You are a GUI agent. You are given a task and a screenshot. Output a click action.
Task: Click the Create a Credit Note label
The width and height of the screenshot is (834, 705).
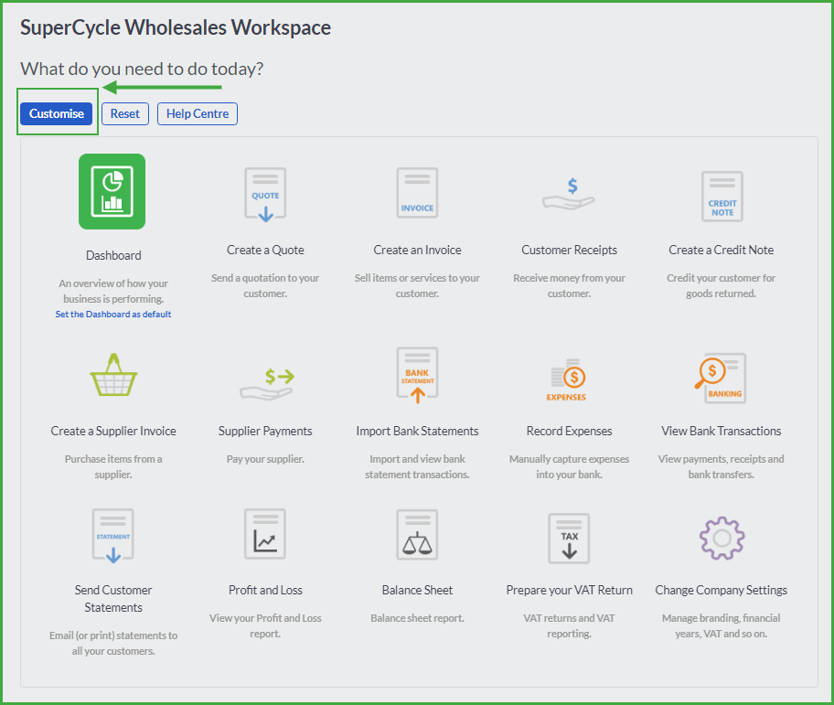pos(722,250)
